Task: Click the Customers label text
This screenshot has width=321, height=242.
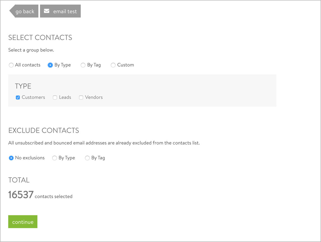Action: [x=33, y=97]
